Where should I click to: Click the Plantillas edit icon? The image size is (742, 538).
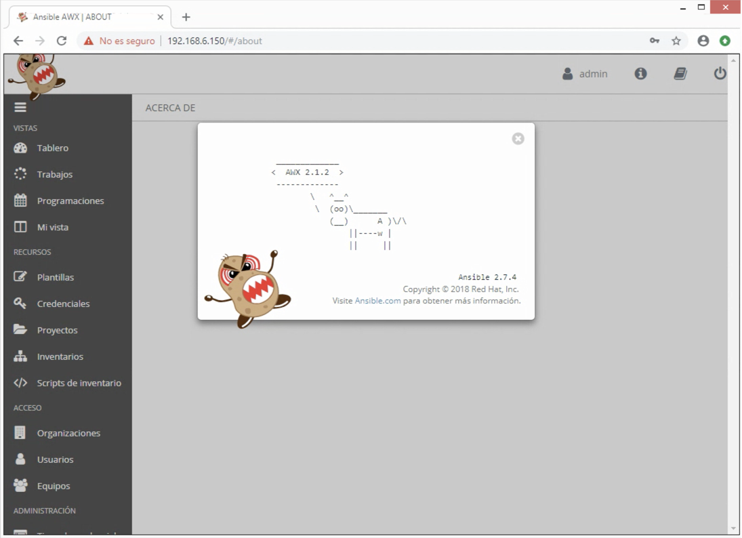[x=20, y=277]
